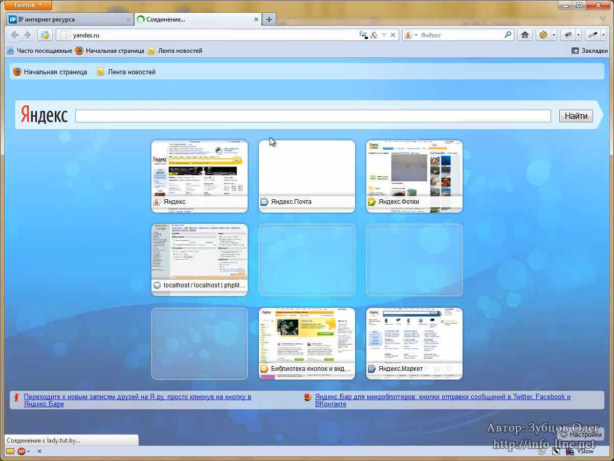Expand the Adblock Plus dropdown arrow

[28, 451]
